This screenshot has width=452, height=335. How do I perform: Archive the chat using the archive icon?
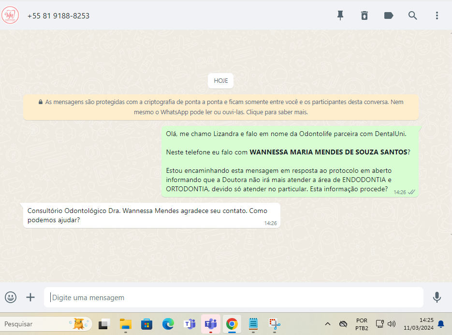coord(365,15)
